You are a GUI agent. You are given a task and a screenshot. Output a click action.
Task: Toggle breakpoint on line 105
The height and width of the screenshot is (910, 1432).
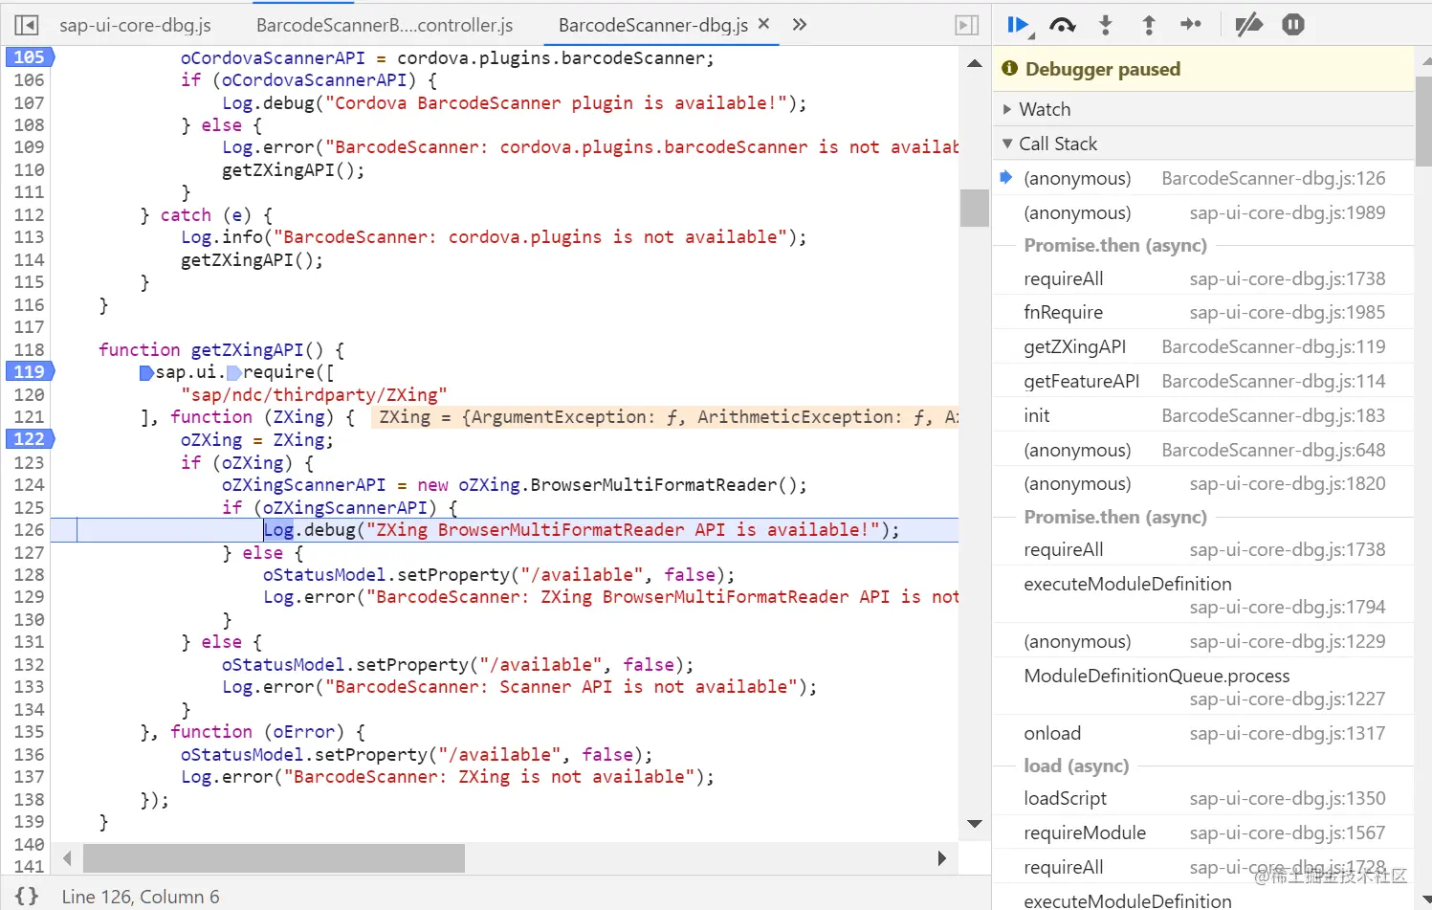point(30,57)
